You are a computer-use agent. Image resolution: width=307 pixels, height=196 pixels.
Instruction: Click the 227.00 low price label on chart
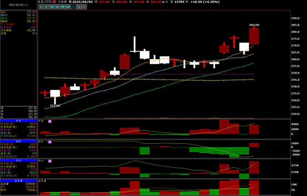[x=55, y=105]
